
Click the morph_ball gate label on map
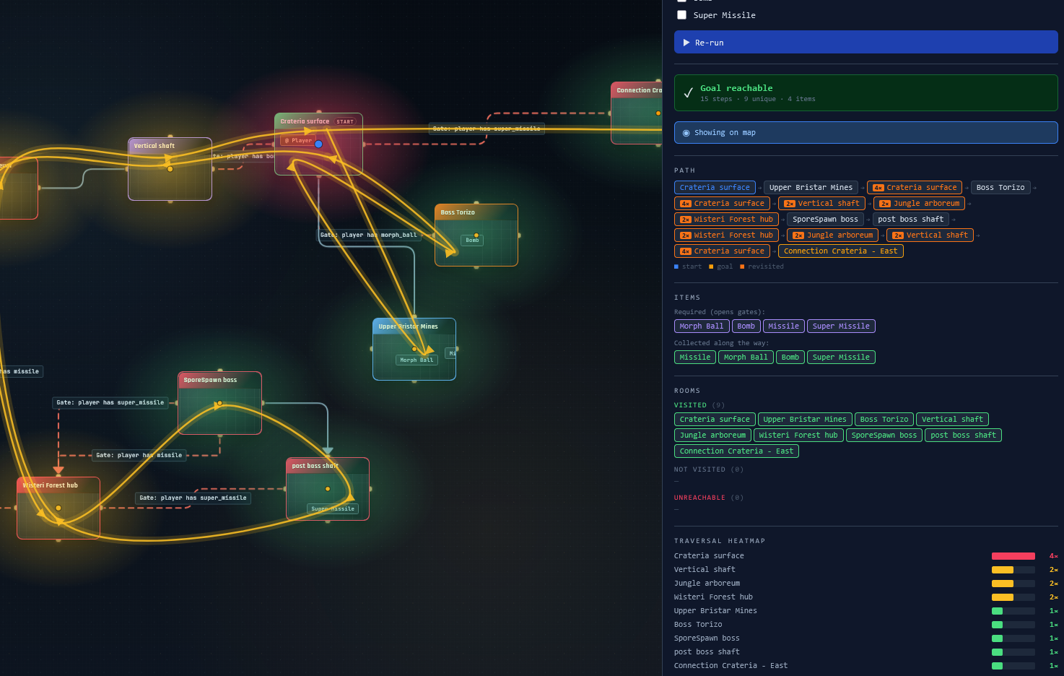coord(370,235)
